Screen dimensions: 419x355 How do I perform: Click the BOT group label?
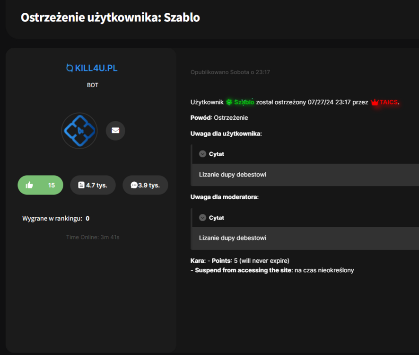93,85
